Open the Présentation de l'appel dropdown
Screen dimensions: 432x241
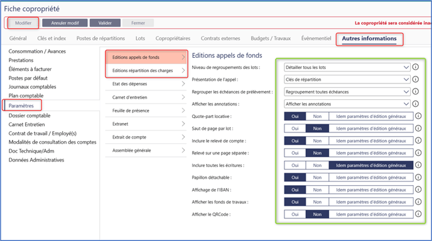(347, 79)
